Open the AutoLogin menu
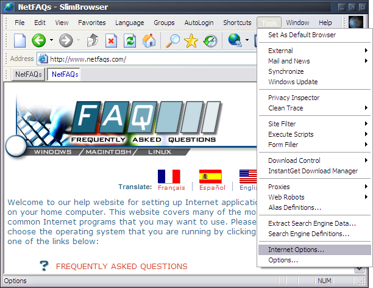 (199, 23)
